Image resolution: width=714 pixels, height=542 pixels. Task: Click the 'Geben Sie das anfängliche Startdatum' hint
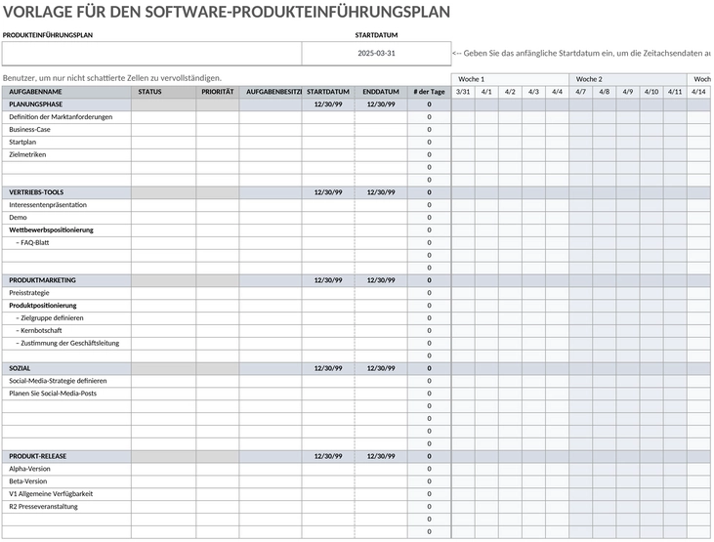click(581, 54)
